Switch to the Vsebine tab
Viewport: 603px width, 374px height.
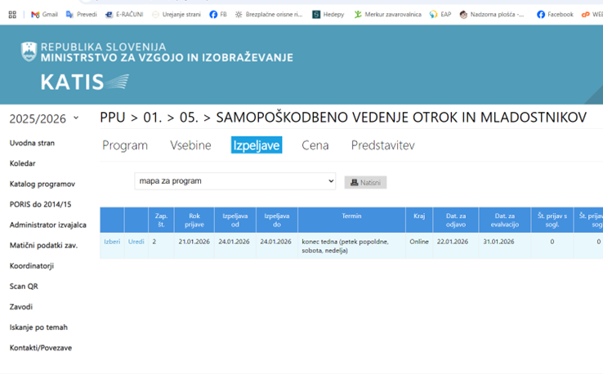pyautogui.click(x=190, y=145)
